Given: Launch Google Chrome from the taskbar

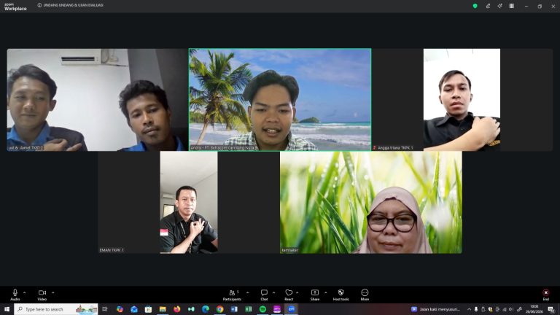Looking at the screenshot, I should [219, 309].
